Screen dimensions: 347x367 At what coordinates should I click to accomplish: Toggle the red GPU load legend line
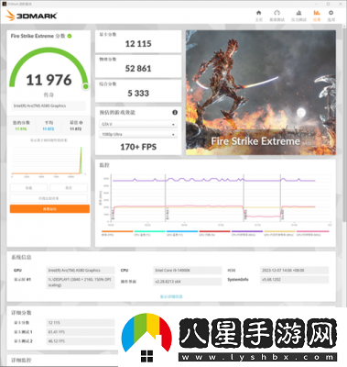[214, 233]
